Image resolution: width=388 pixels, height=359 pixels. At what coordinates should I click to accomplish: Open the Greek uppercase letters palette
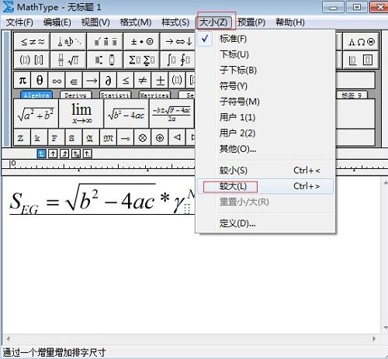pyautogui.click(x=361, y=41)
